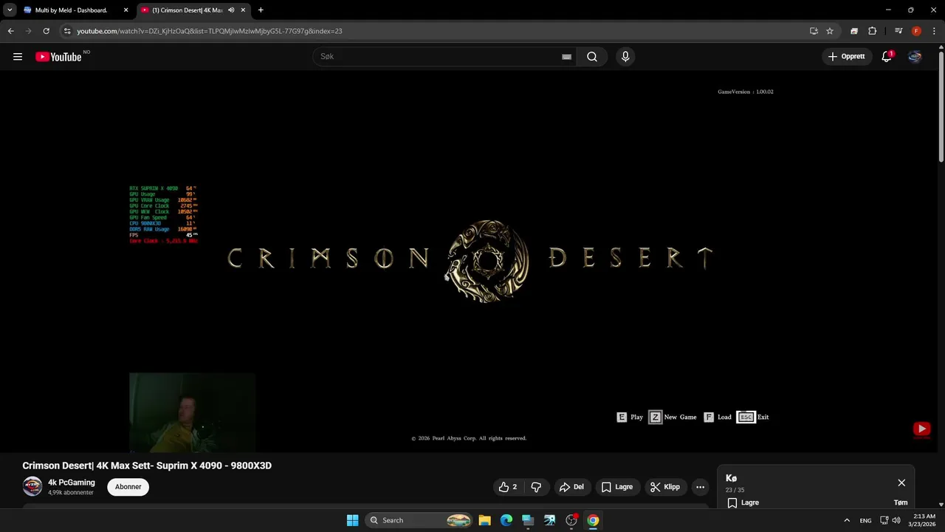Click the Opprett create button
The image size is (945, 532).
[x=846, y=57]
